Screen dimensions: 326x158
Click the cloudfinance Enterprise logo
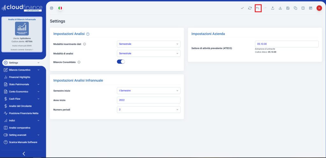[22, 8]
